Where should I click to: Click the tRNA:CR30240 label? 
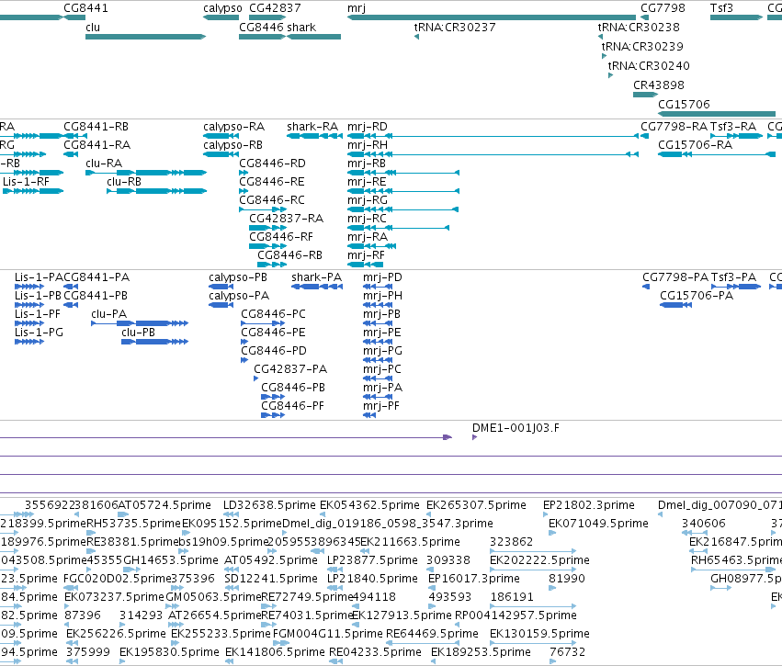(x=649, y=66)
